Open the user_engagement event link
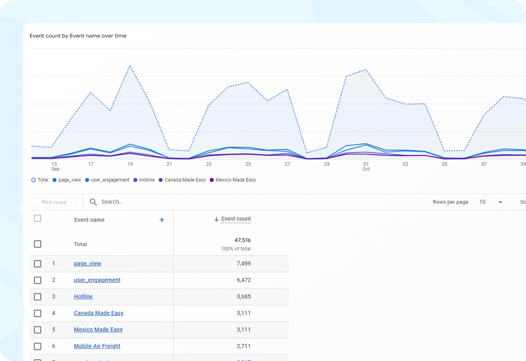The height and width of the screenshot is (361, 526). point(97,280)
